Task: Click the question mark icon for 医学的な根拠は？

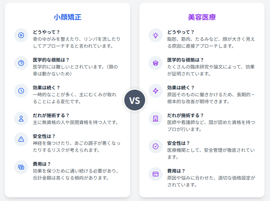Action: [x=21, y=63]
